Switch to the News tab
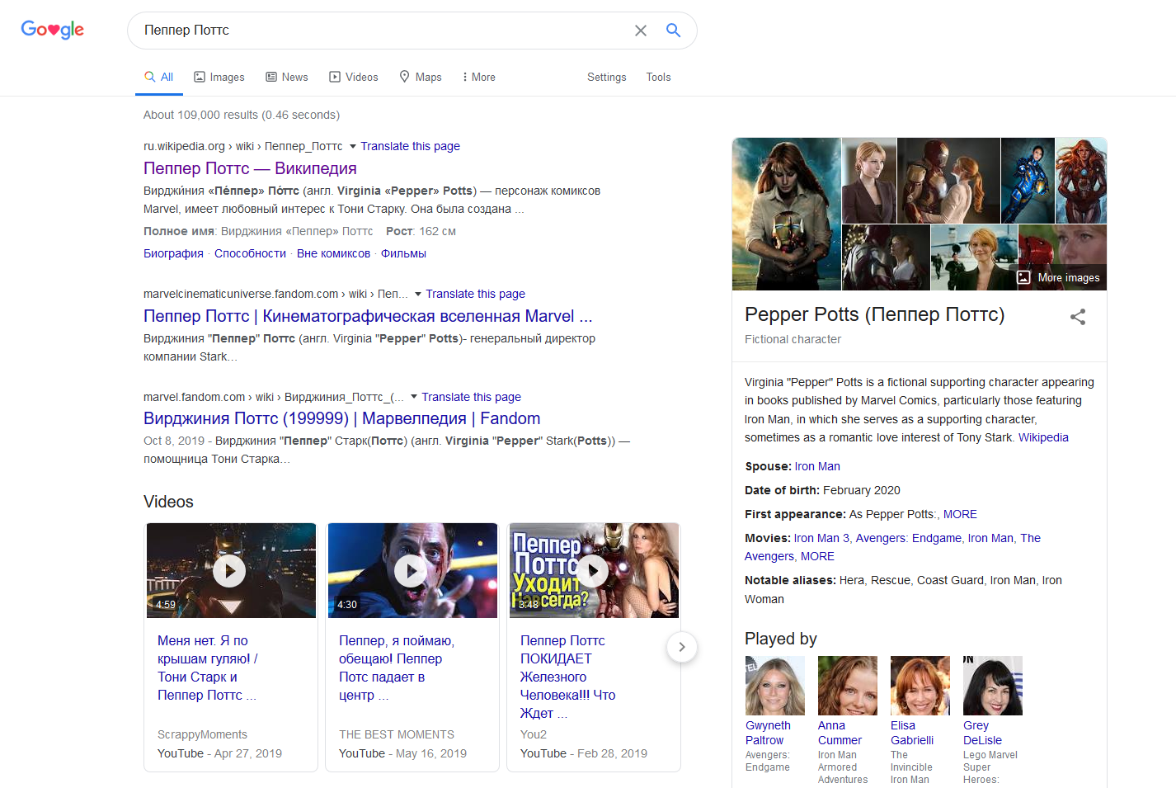Viewport: 1176px width, 788px height. tap(287, 77)
